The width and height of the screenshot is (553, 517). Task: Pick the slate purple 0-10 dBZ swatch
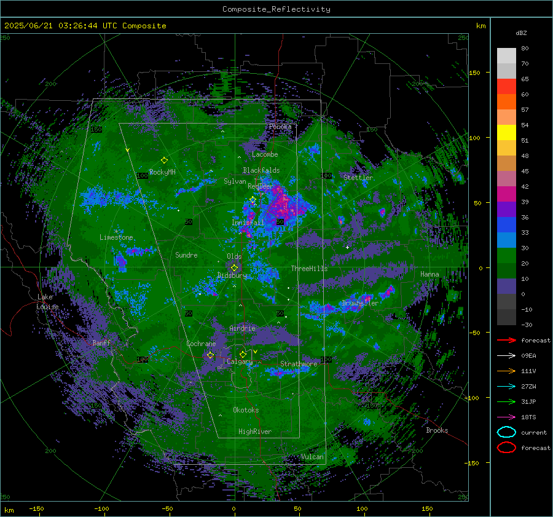[506, 286]
